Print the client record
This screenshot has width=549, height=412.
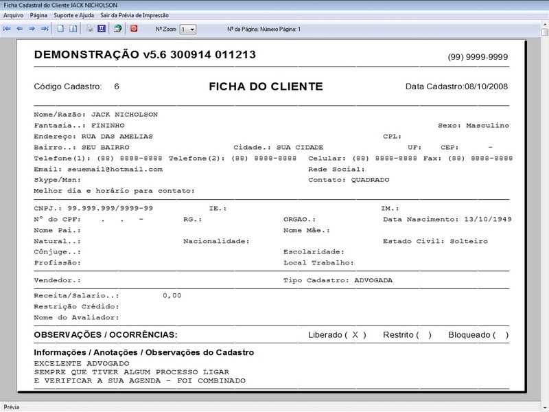(89, 29)
